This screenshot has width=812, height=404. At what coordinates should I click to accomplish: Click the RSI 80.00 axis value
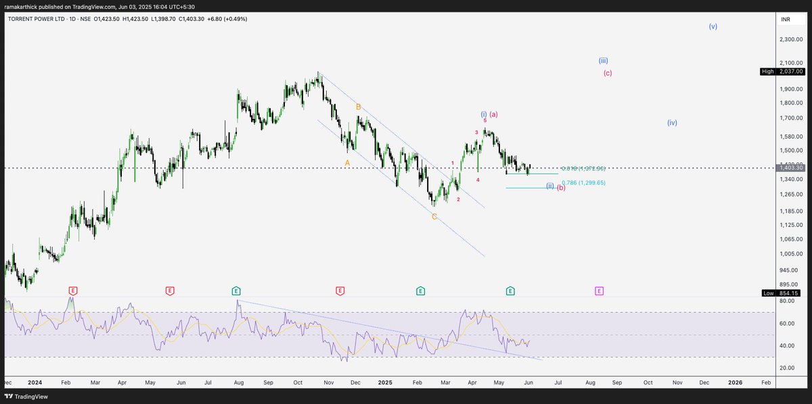point(786,301)
